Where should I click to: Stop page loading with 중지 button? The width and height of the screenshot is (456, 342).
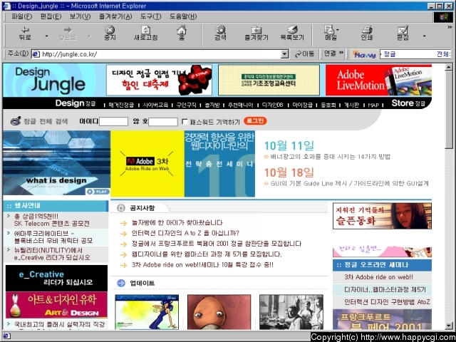(110, 33)
